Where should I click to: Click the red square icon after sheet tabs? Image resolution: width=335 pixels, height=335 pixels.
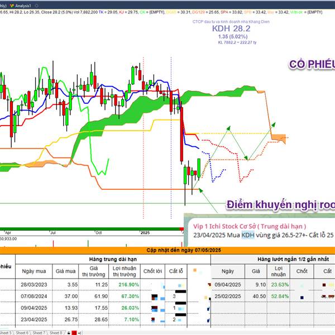coord(74,333)
